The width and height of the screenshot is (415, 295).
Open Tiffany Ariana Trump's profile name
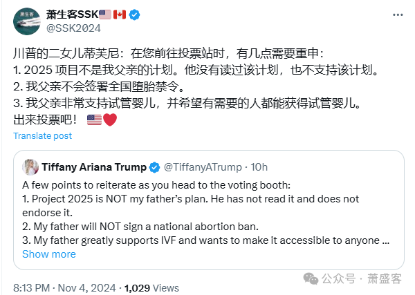[94, 167]
